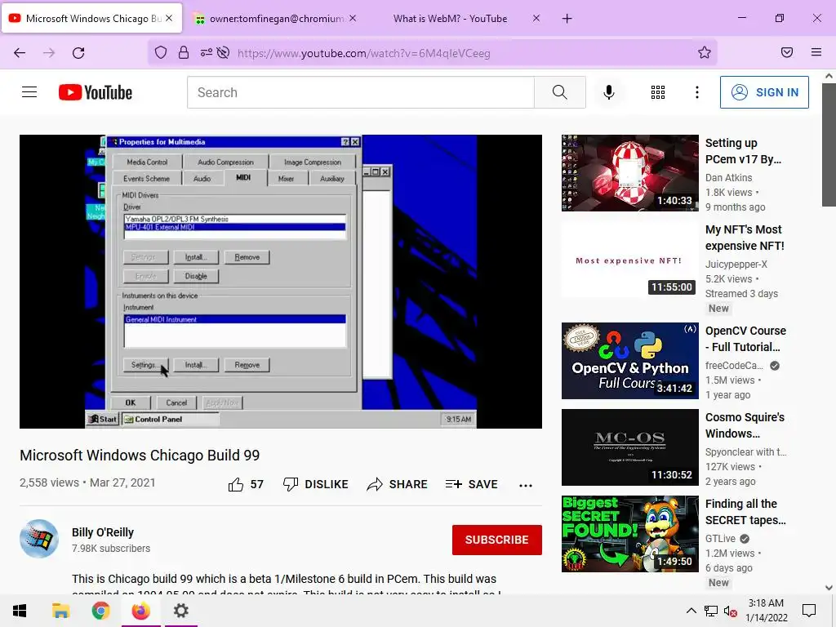
Task: Share this video
Action: [x=398, y=484]
